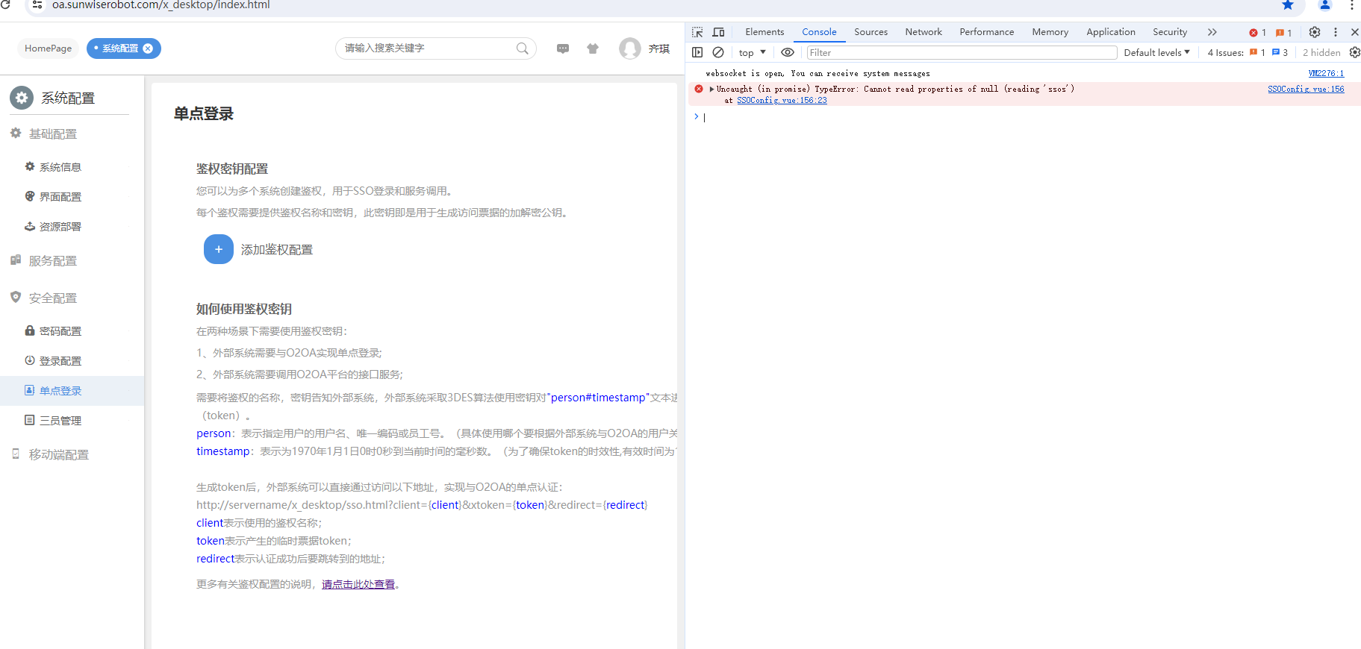Open the top context dropdown
The image size is (1361, 649).
752,52
